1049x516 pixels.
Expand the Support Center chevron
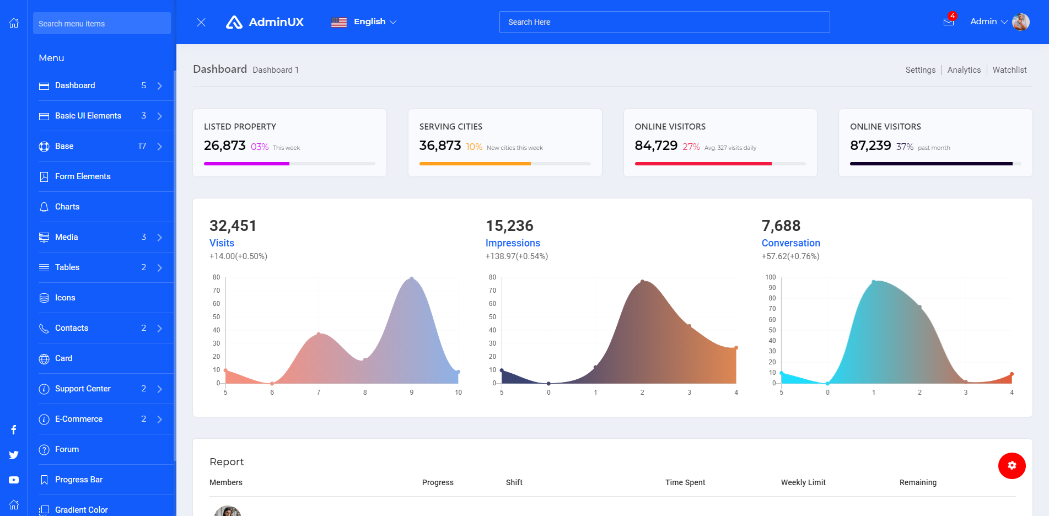(160, 389)
